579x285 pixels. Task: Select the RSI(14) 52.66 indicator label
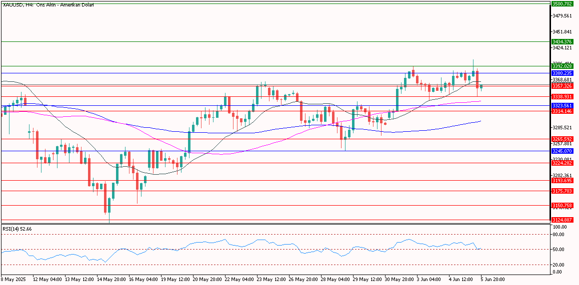[x=17, y=229]
